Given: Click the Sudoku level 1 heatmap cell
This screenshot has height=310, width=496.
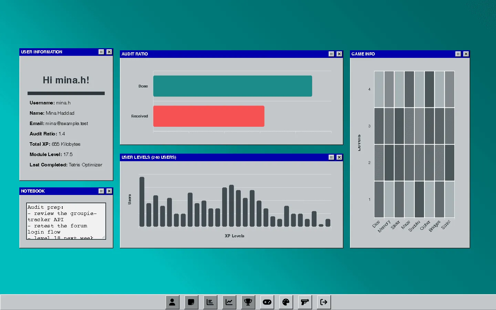Looking at the screenshot, I should 419,199.
